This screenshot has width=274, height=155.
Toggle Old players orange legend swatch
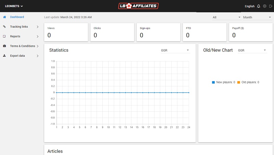coord(239,82)
